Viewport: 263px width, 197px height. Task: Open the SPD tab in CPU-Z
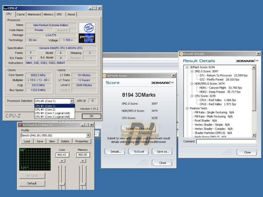coord(59,14)
